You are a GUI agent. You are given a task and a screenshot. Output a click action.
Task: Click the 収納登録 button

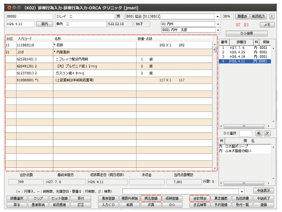click(x=172, y=198)
